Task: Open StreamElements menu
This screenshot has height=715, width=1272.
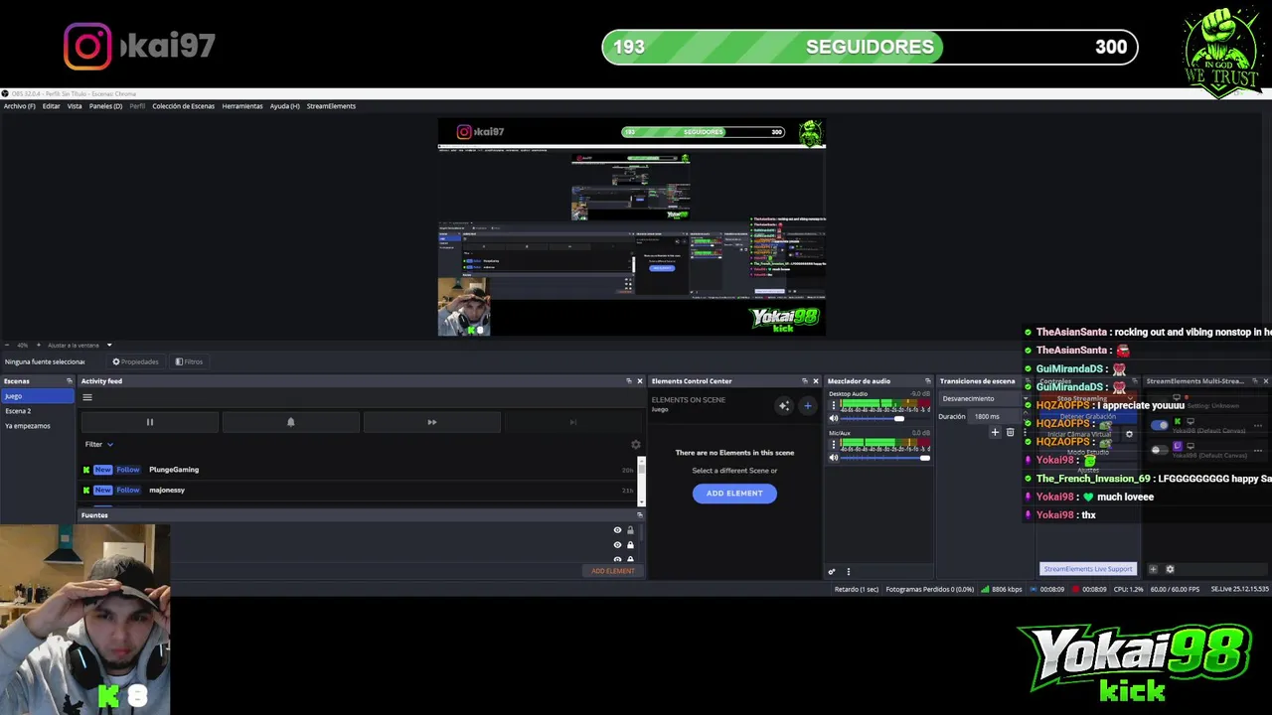Action: (x=331, y=106)
